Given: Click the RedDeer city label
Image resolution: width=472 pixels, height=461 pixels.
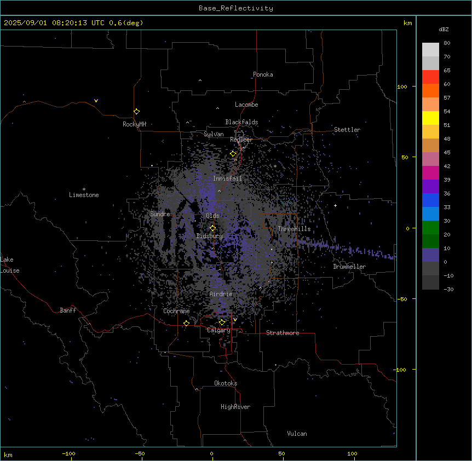Looking at the screenshot, I should tap(241, 140).
